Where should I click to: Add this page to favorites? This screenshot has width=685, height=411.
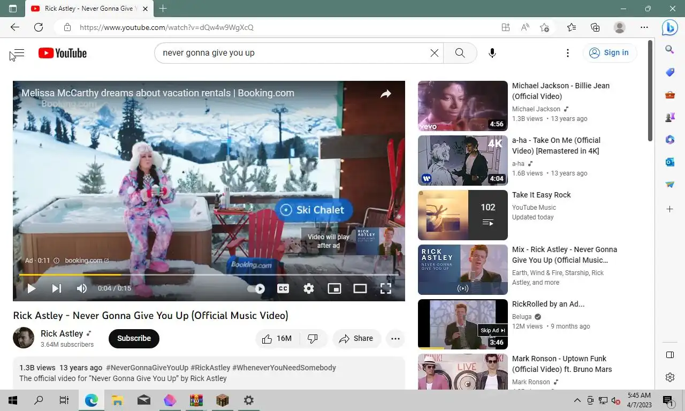[545, 27]
